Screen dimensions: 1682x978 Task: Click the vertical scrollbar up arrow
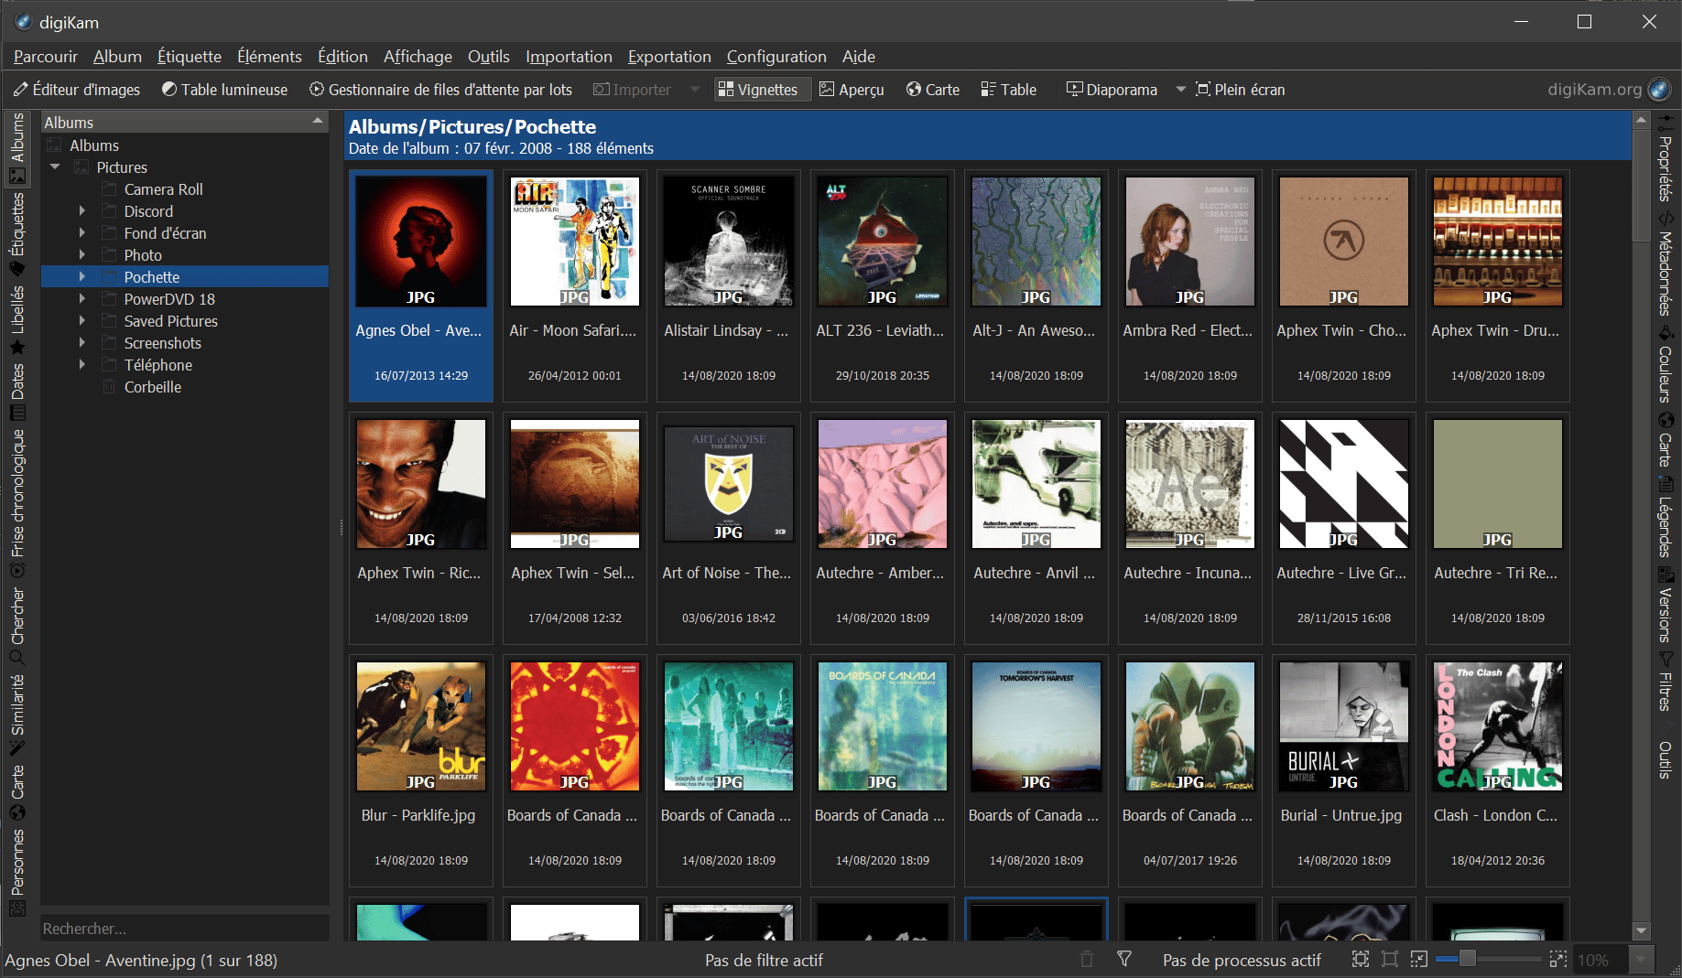[1641, 120]
